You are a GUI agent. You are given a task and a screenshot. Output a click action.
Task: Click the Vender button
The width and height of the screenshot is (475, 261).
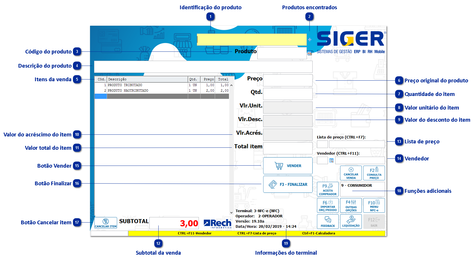pos(288,166)
